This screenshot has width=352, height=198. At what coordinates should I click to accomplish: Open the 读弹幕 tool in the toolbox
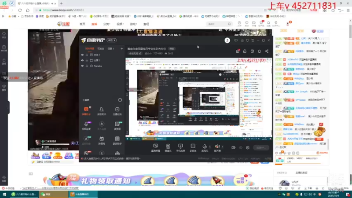pyautogui.click(x=117, y=126)
